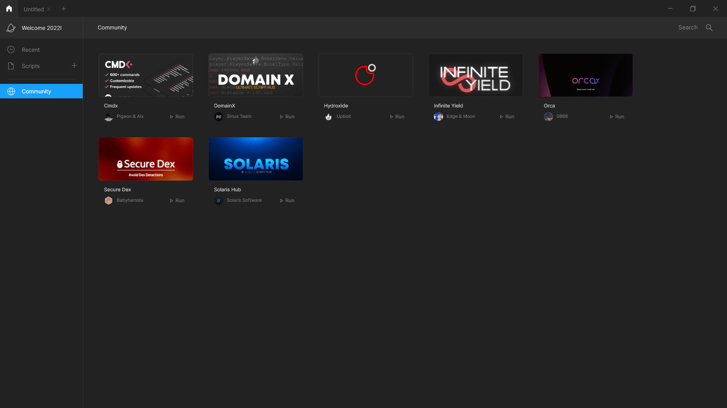Open the Recent section
Screen dimensions: 727x408
pyautogui.click(x=31, y=50)
